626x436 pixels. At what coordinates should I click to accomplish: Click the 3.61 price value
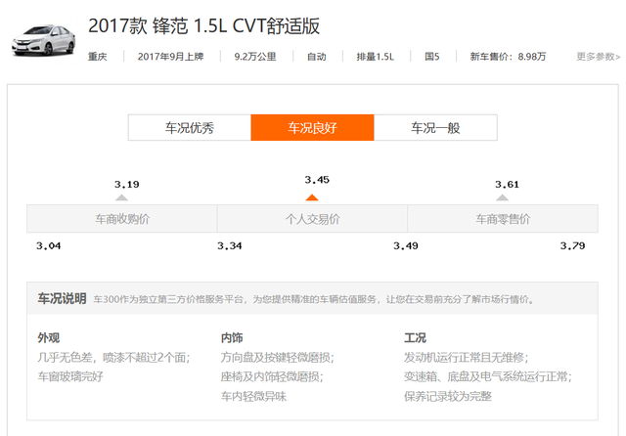[x=507, y=185]
